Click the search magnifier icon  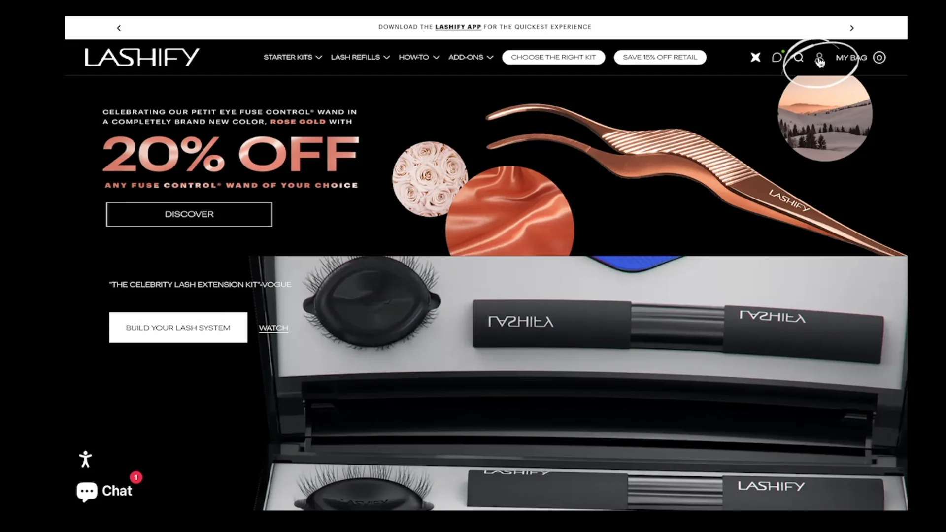pyautogui.click(x=799, y=57)
